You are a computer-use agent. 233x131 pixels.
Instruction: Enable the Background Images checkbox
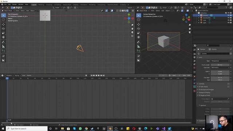[x=200, y=90]
